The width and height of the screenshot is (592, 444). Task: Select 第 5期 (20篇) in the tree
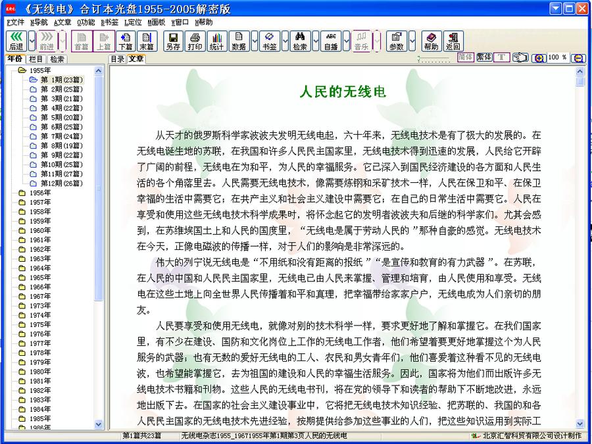point(62,118)
